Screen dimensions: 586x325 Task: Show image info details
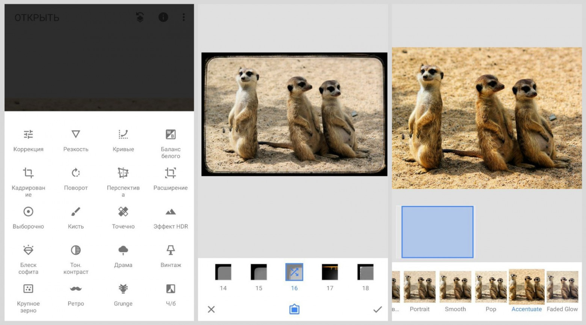pyautogui.click(x=163, y=17)
